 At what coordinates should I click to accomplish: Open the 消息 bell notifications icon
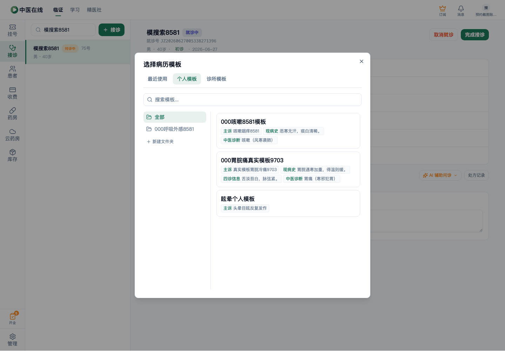pyautogui.click(x=461, y=11)
